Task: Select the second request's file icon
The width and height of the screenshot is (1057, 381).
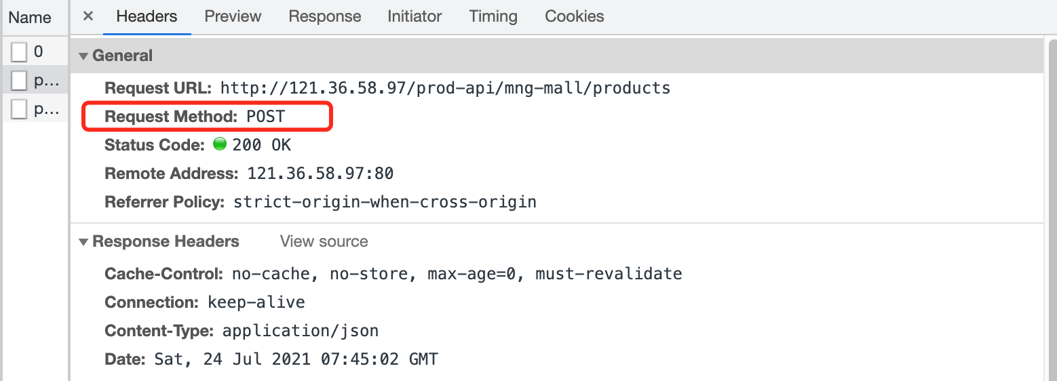Action: click(19, 81)
